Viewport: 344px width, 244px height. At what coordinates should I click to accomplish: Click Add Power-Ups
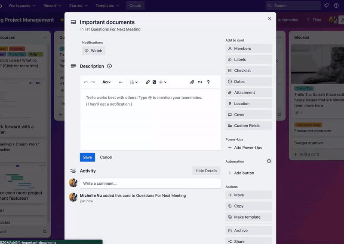coord(245,148)
